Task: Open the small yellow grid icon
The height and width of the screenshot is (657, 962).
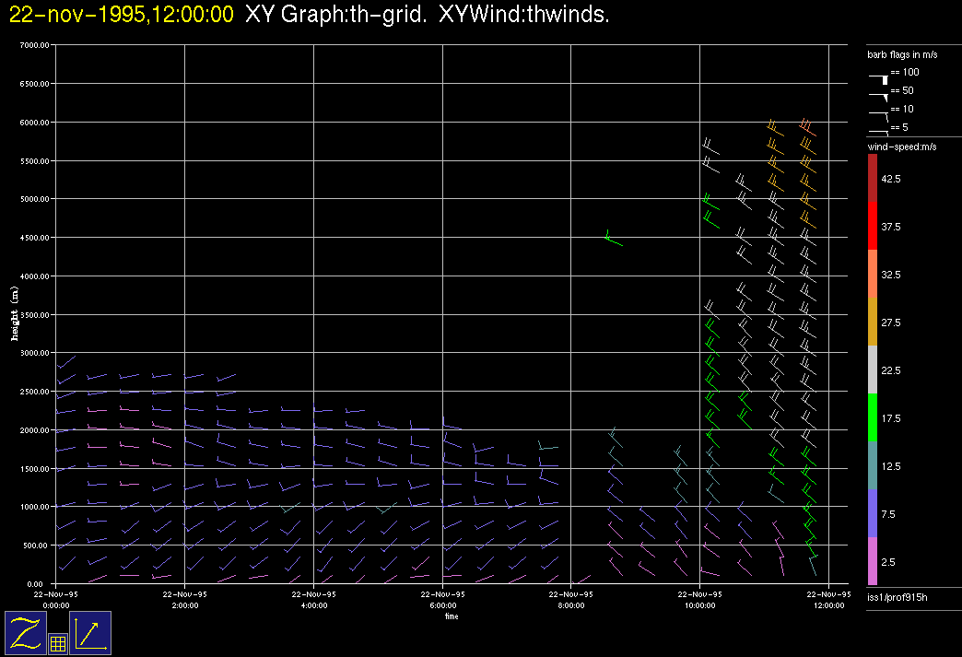Action: pyautogui.click(x=58, y=644)
